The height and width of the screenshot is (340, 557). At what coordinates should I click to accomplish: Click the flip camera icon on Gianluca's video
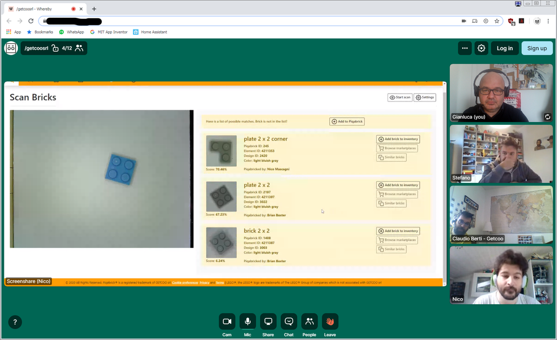tap(548, 116)
